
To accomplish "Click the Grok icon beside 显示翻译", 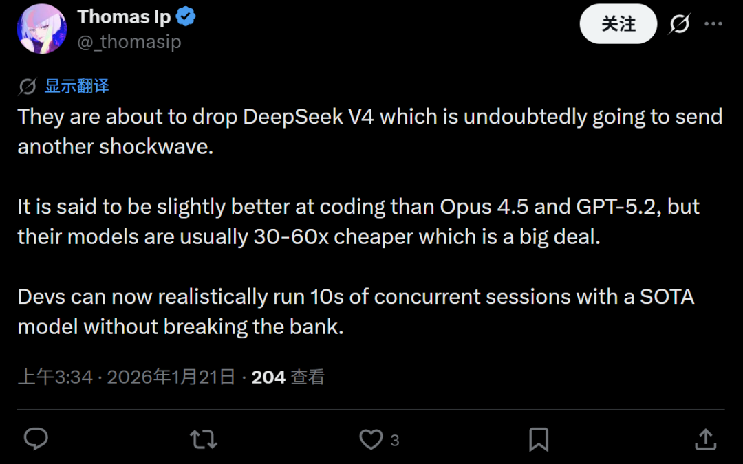I will click(x=26, y=86).
